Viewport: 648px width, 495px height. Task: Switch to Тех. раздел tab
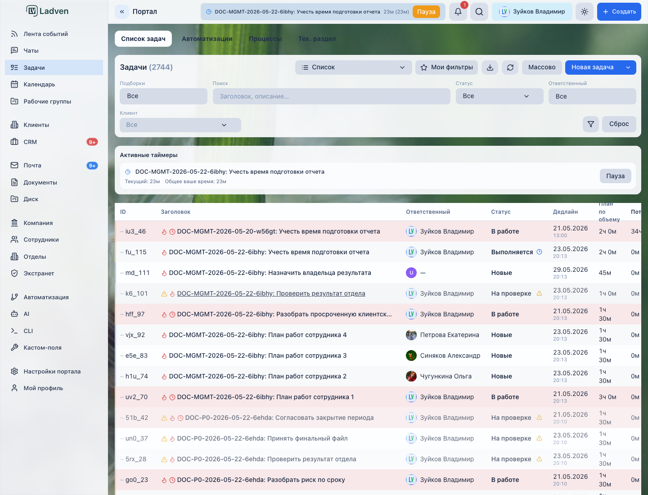317,39
